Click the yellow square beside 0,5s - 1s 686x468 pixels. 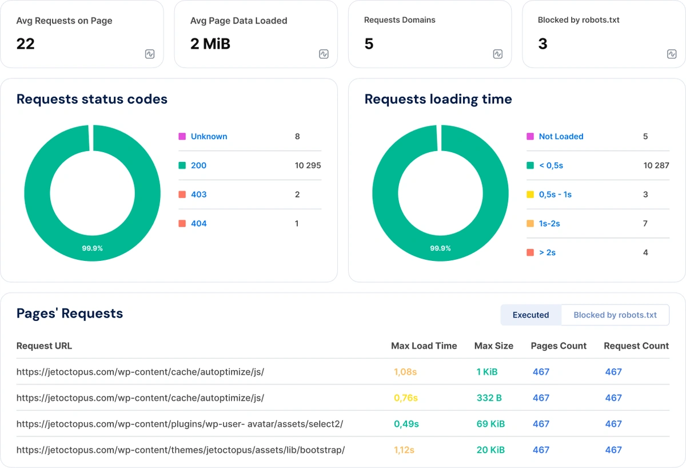[529, 194]
